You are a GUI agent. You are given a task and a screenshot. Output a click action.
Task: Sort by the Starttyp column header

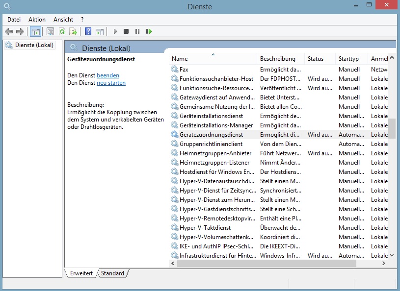click(x=351, y=59)
